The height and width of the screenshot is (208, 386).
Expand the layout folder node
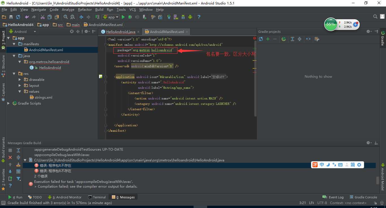pyautogui.click(x=20, y=86)
